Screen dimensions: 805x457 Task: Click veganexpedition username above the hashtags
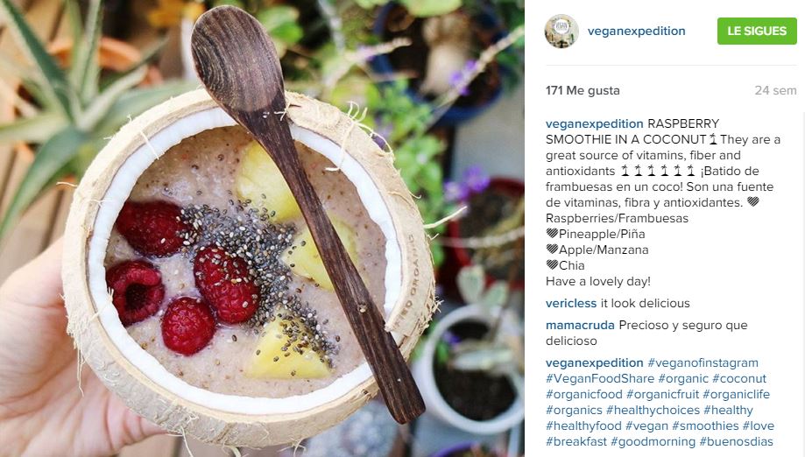[x=594, y=362]
